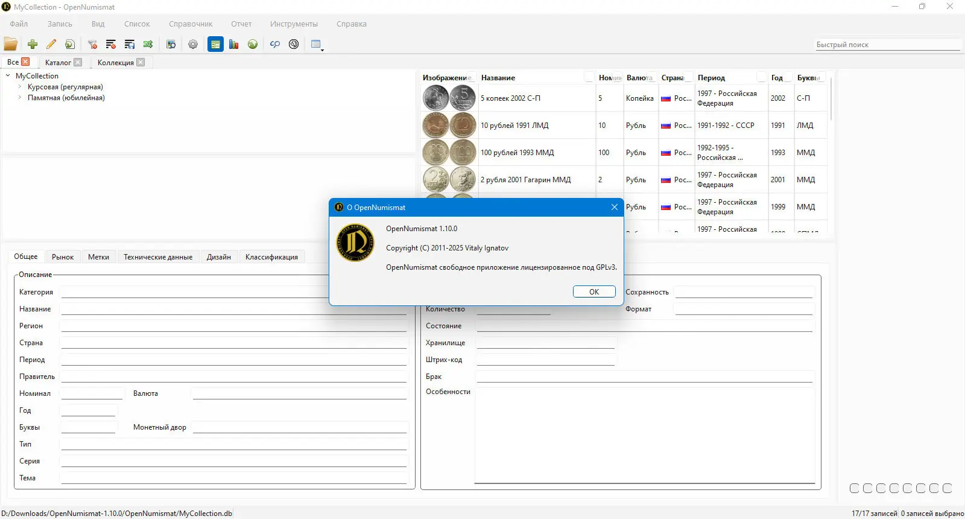Viewport: 965px width, 519px height.
Task: Click the Изображение column header
Action: click(x=449, y=78)
